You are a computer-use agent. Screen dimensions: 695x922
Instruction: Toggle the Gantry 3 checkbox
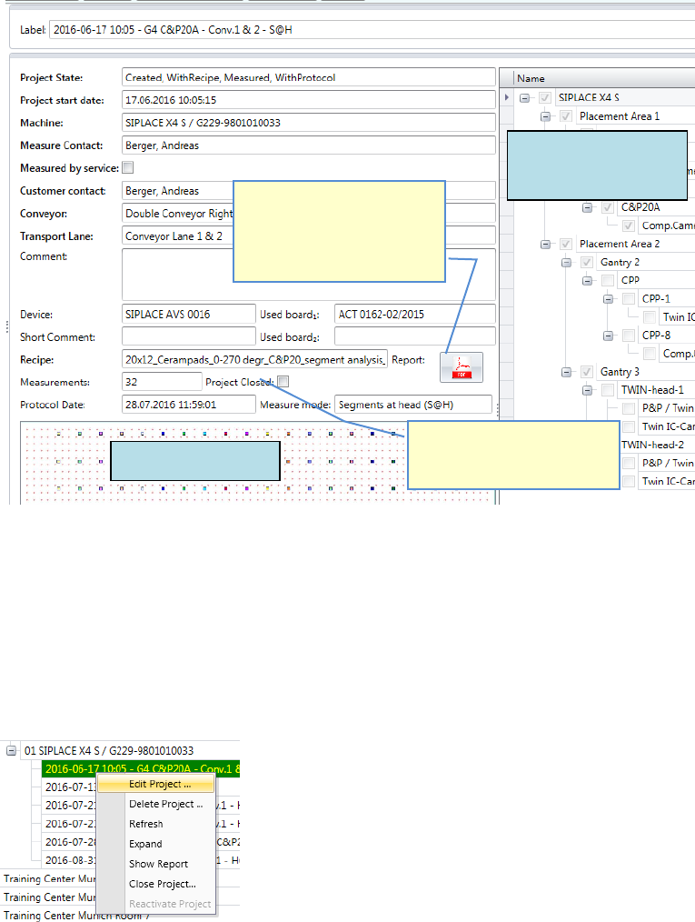pyautogui.click(x=586, y=372)
